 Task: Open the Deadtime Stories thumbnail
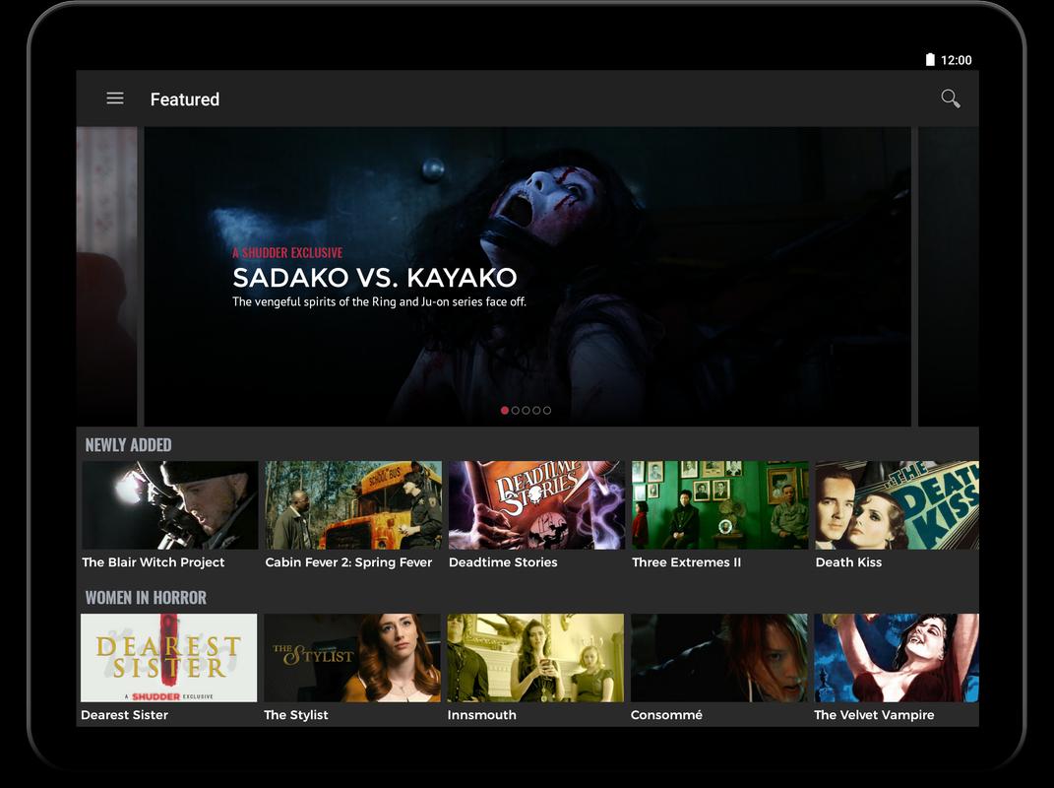(x=537, y=504)
